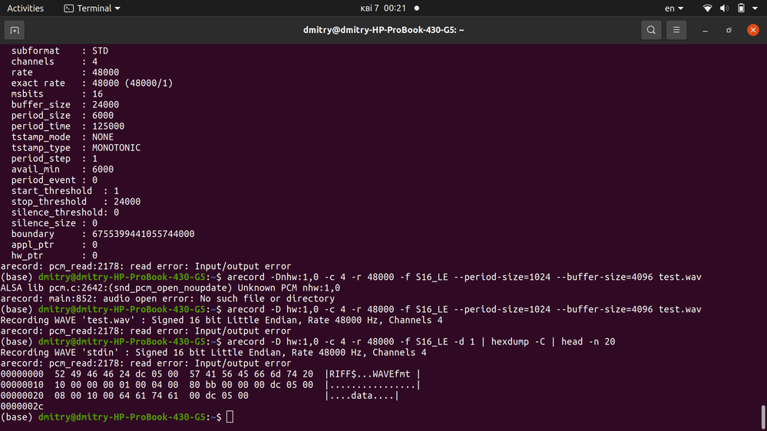Click the 'audio open error' line
This screenshot has height=431, width=767.
pos(168,298)
